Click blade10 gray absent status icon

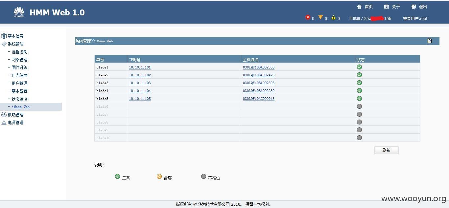359,138
